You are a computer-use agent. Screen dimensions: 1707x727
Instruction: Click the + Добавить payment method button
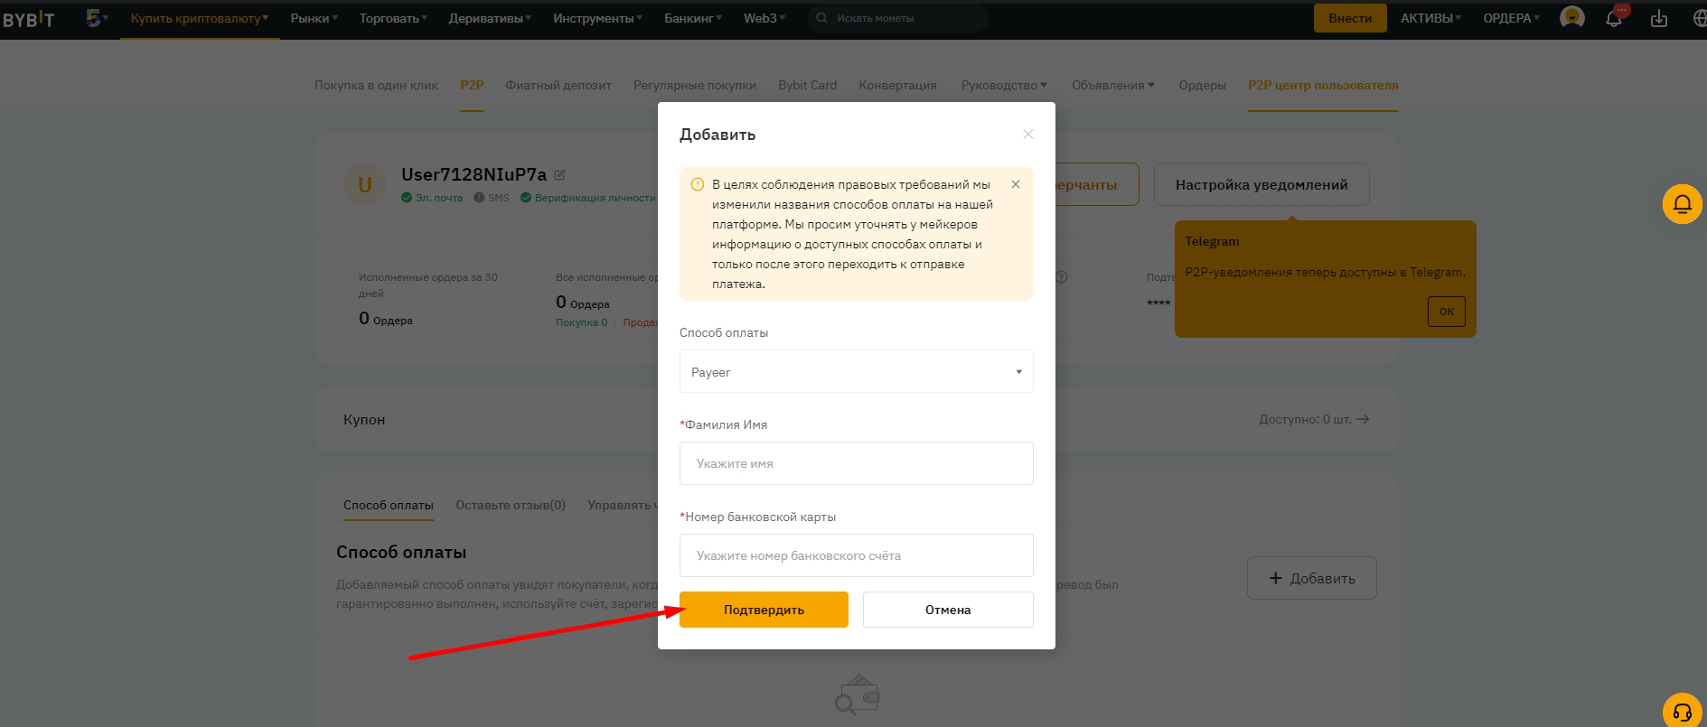point(1312,578)
